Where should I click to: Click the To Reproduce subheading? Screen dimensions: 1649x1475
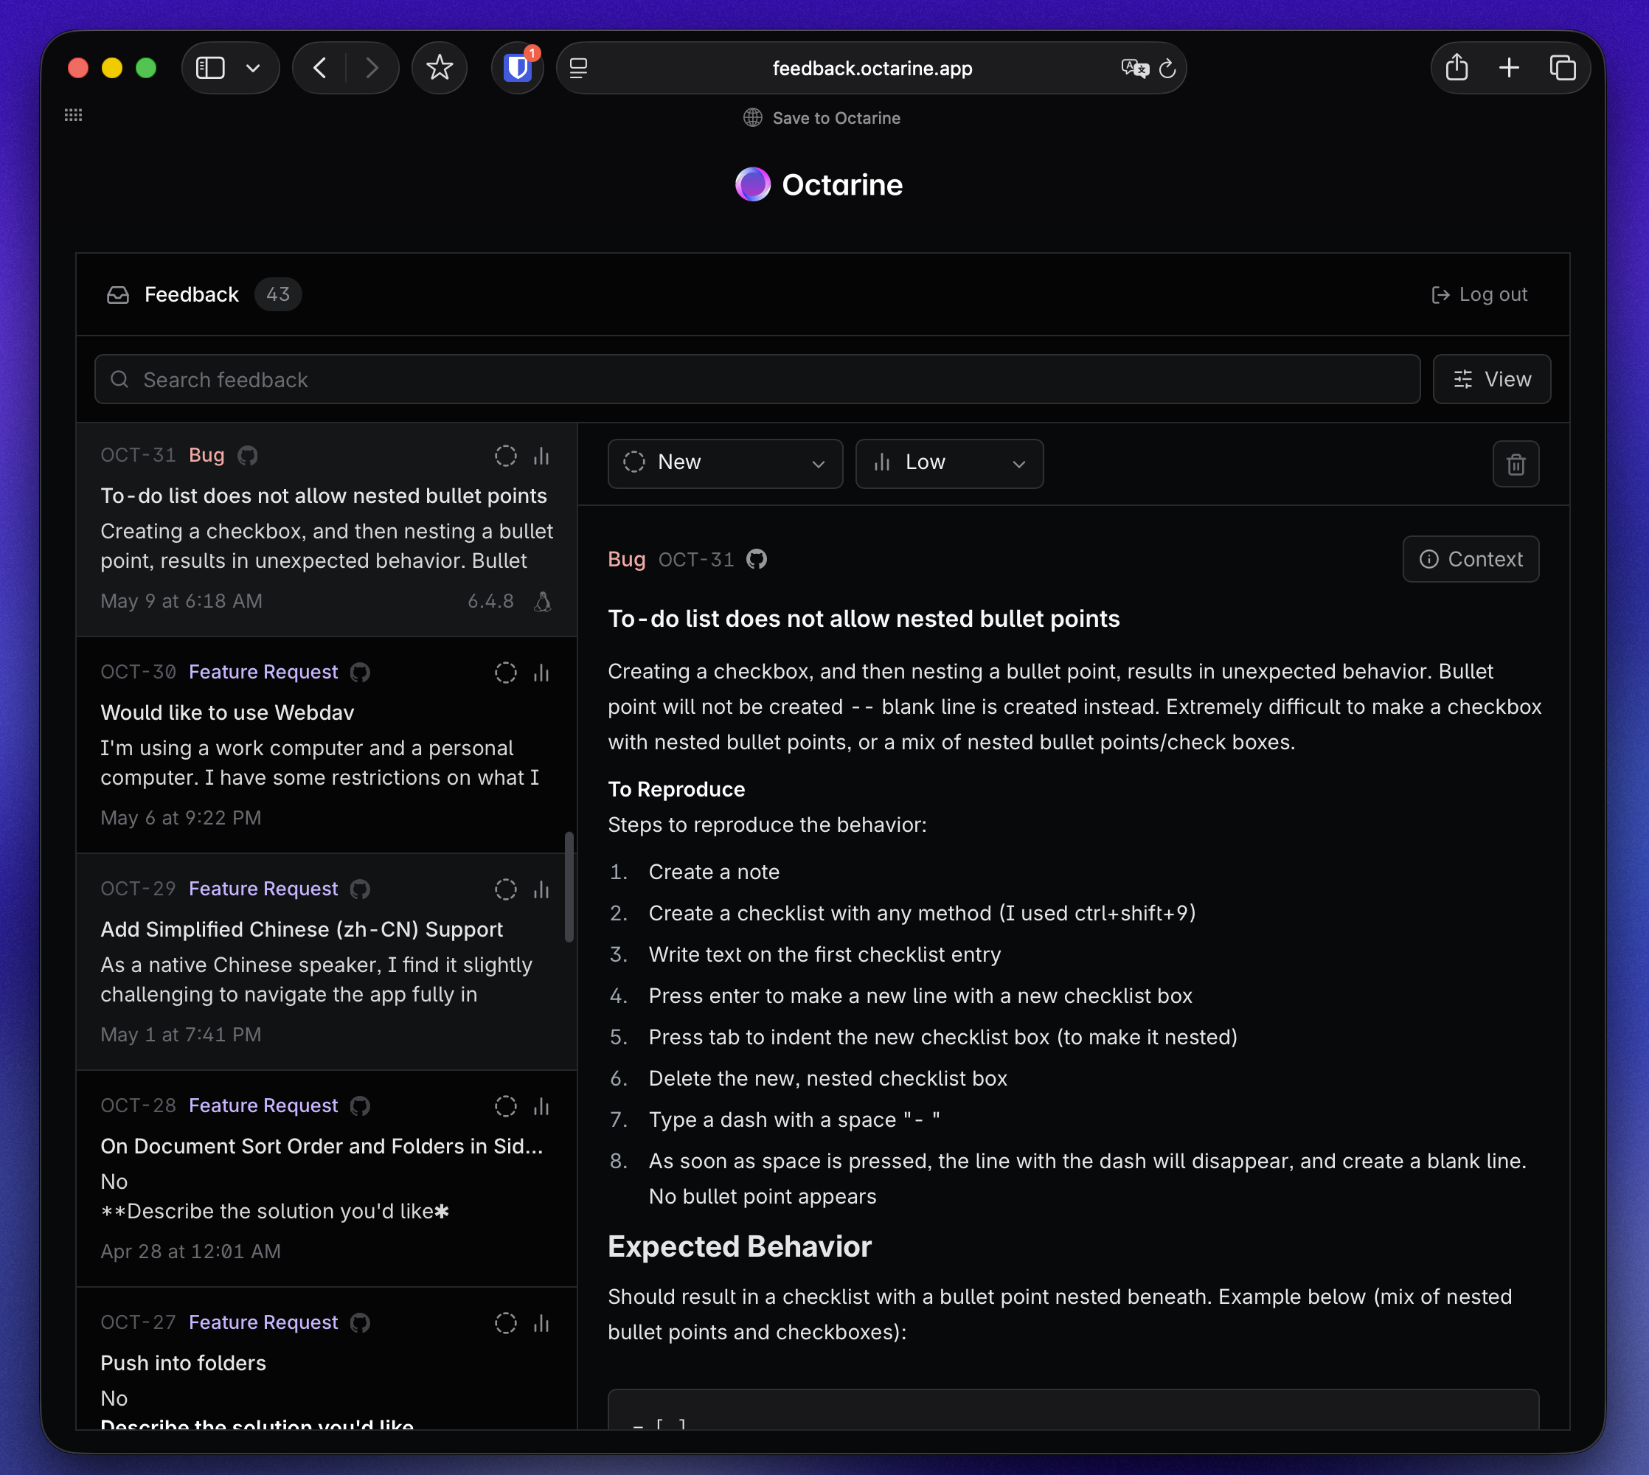click(x=676, y=789)
